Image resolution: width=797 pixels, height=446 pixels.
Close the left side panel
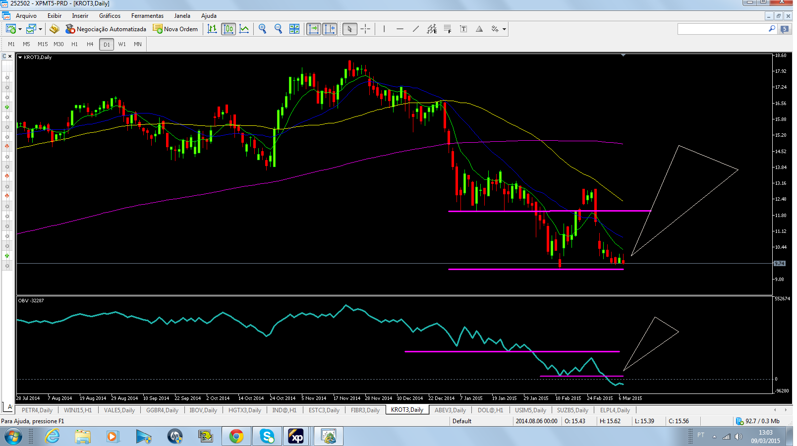click(x=10, y=56)
